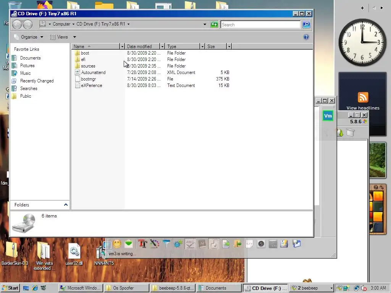Select the Autounattend XML file icon
The height and width of the screenshot is (293, 391).
[x=77, y=72]
